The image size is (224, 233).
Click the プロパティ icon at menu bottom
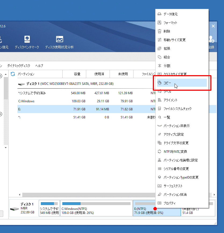[x=160, y=203]
